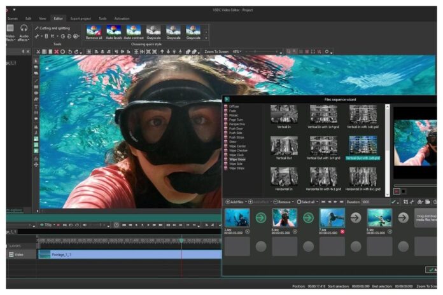Select the move arrows tool in left toolbar
Image resolution: width=443 pixels, height=295 pixels.
(x=36, y=165)
